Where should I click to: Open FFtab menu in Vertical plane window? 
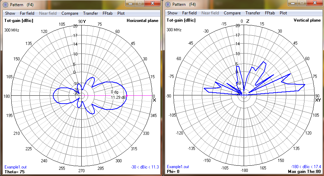270,13
